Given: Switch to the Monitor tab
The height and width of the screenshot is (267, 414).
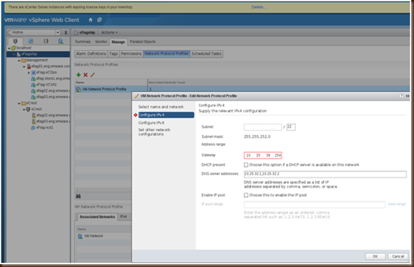Looking at the screenshot, I should 101,42.
